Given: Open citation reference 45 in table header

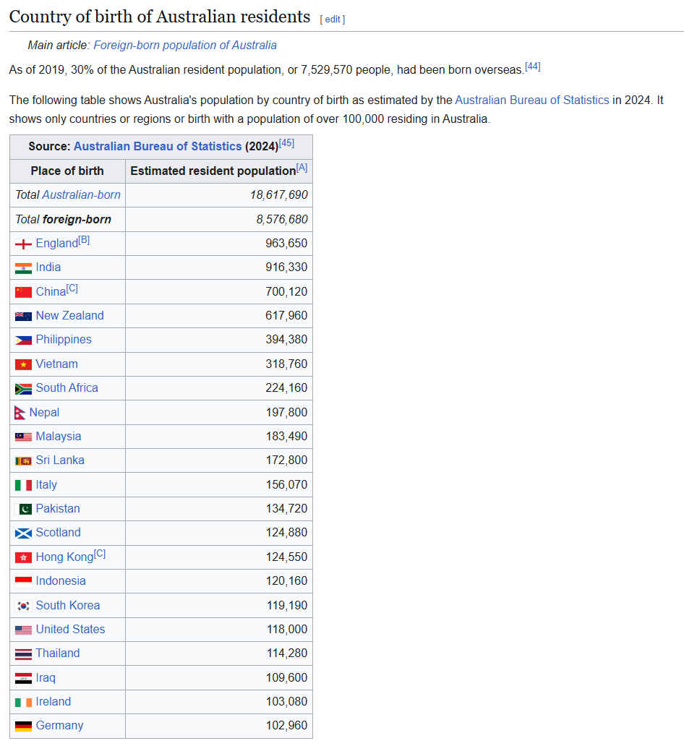Looking at the screenshot, I should (x=286, y=143).
